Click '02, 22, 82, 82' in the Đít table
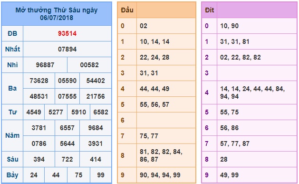 pos(241,57)
